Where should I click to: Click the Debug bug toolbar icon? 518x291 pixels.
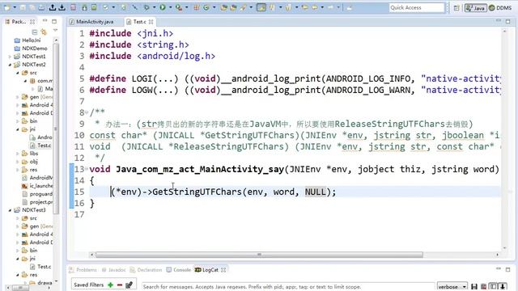(x=146, y=7)
